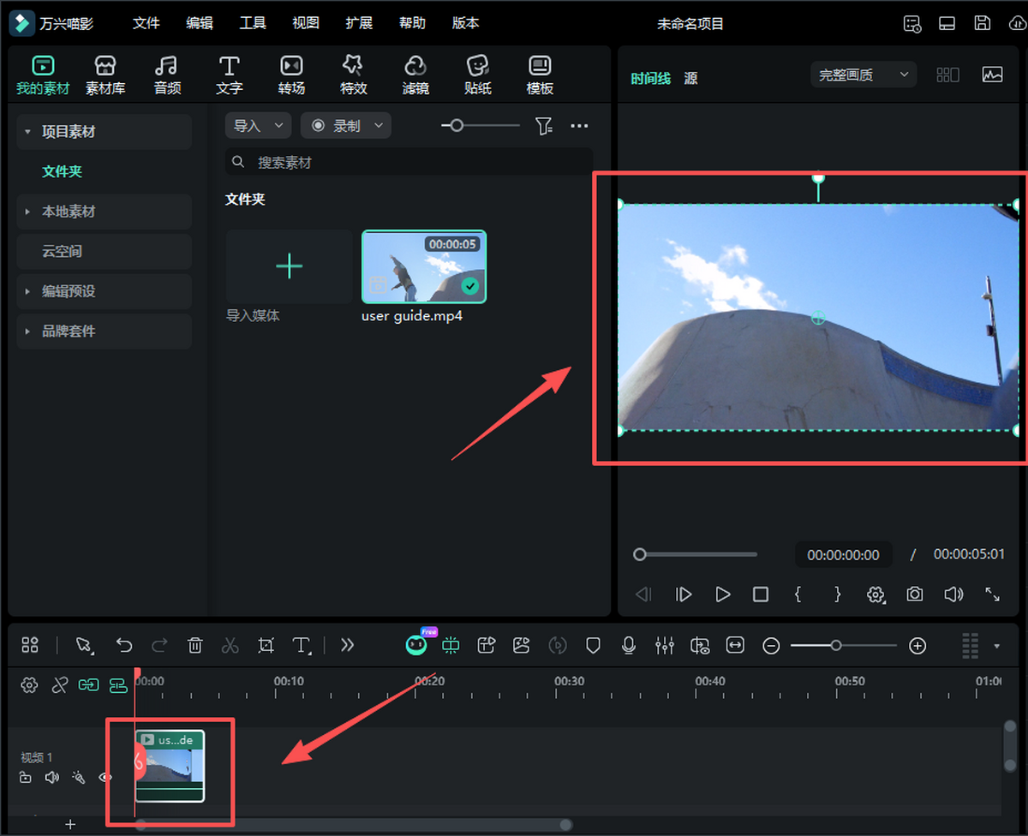Open the Filters (滤镜) panel
This screenshot has height=836, width=1028.
click(x=415, y=75)
